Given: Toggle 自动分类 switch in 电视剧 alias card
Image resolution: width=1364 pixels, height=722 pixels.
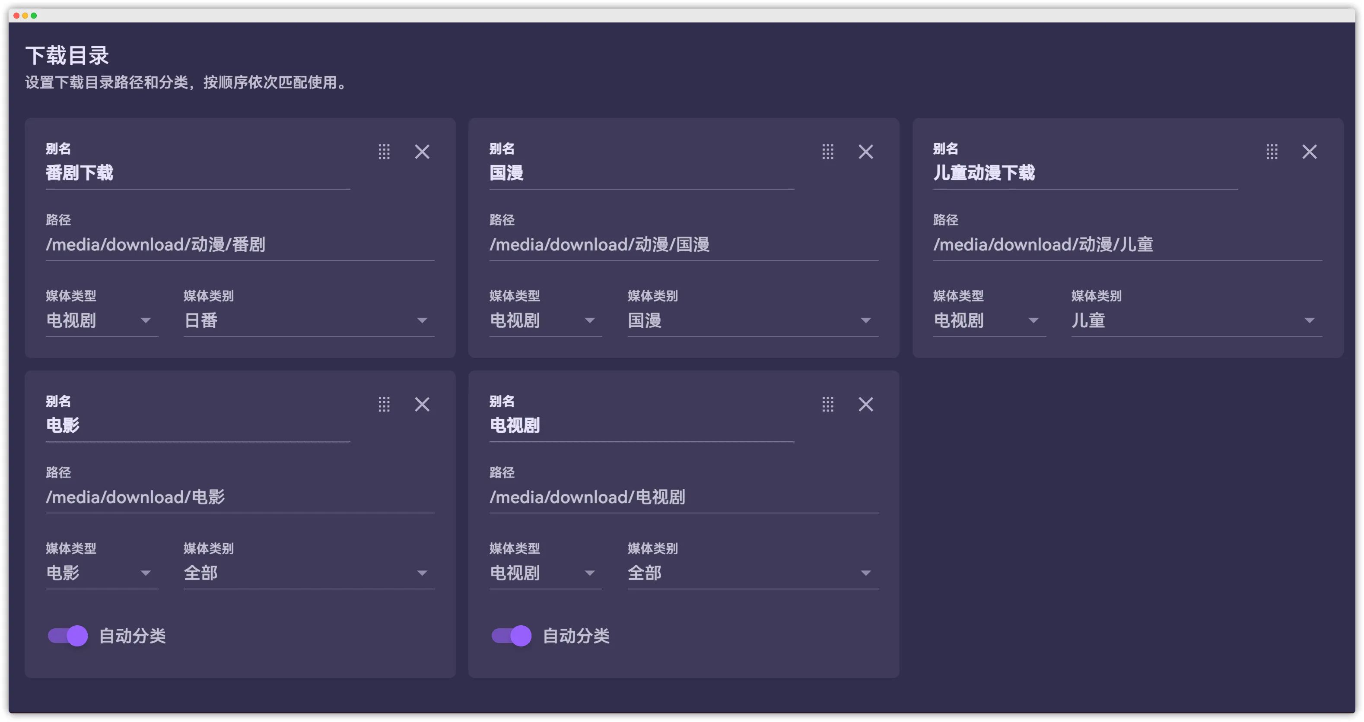Looking at the screenshot, I should coord(512,635).
